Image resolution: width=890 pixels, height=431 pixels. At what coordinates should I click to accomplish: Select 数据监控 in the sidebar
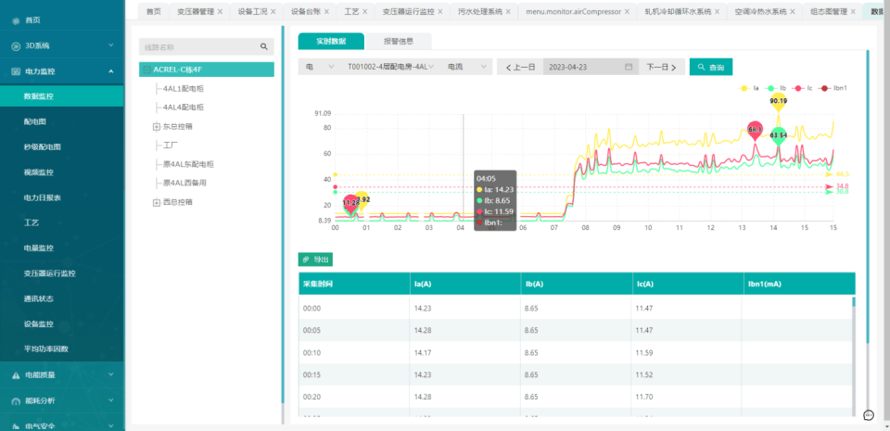point(62,96)
